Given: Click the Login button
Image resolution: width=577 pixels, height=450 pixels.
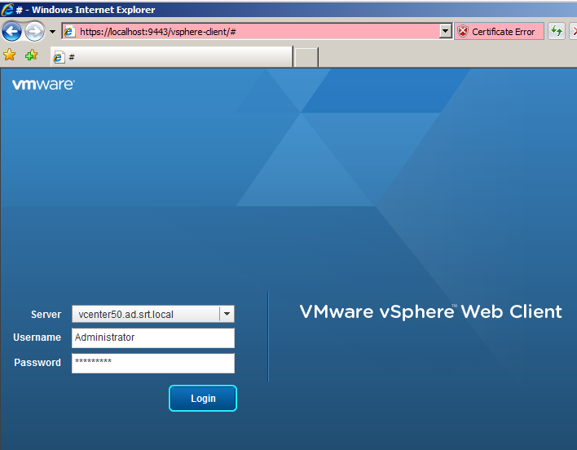Looking at the screenshot, I should point(203,398).
